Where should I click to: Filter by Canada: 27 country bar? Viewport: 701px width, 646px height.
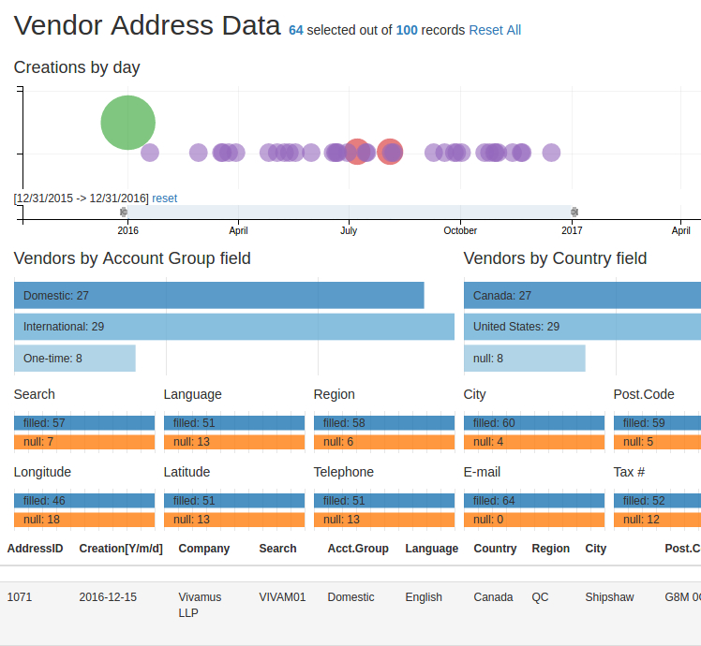(x=581, y=296)
